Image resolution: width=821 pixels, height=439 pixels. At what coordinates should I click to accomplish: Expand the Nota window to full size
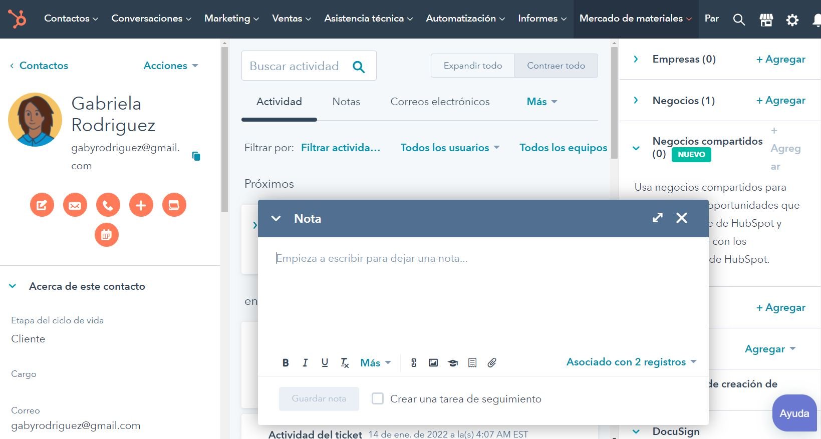click(x=658, y=218)
